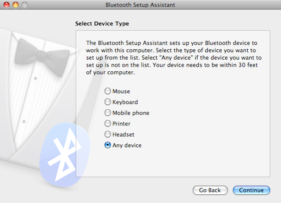The image size is (281, 203).
Task: Select the Any device radio button
Action: click(x=108, y=145)
